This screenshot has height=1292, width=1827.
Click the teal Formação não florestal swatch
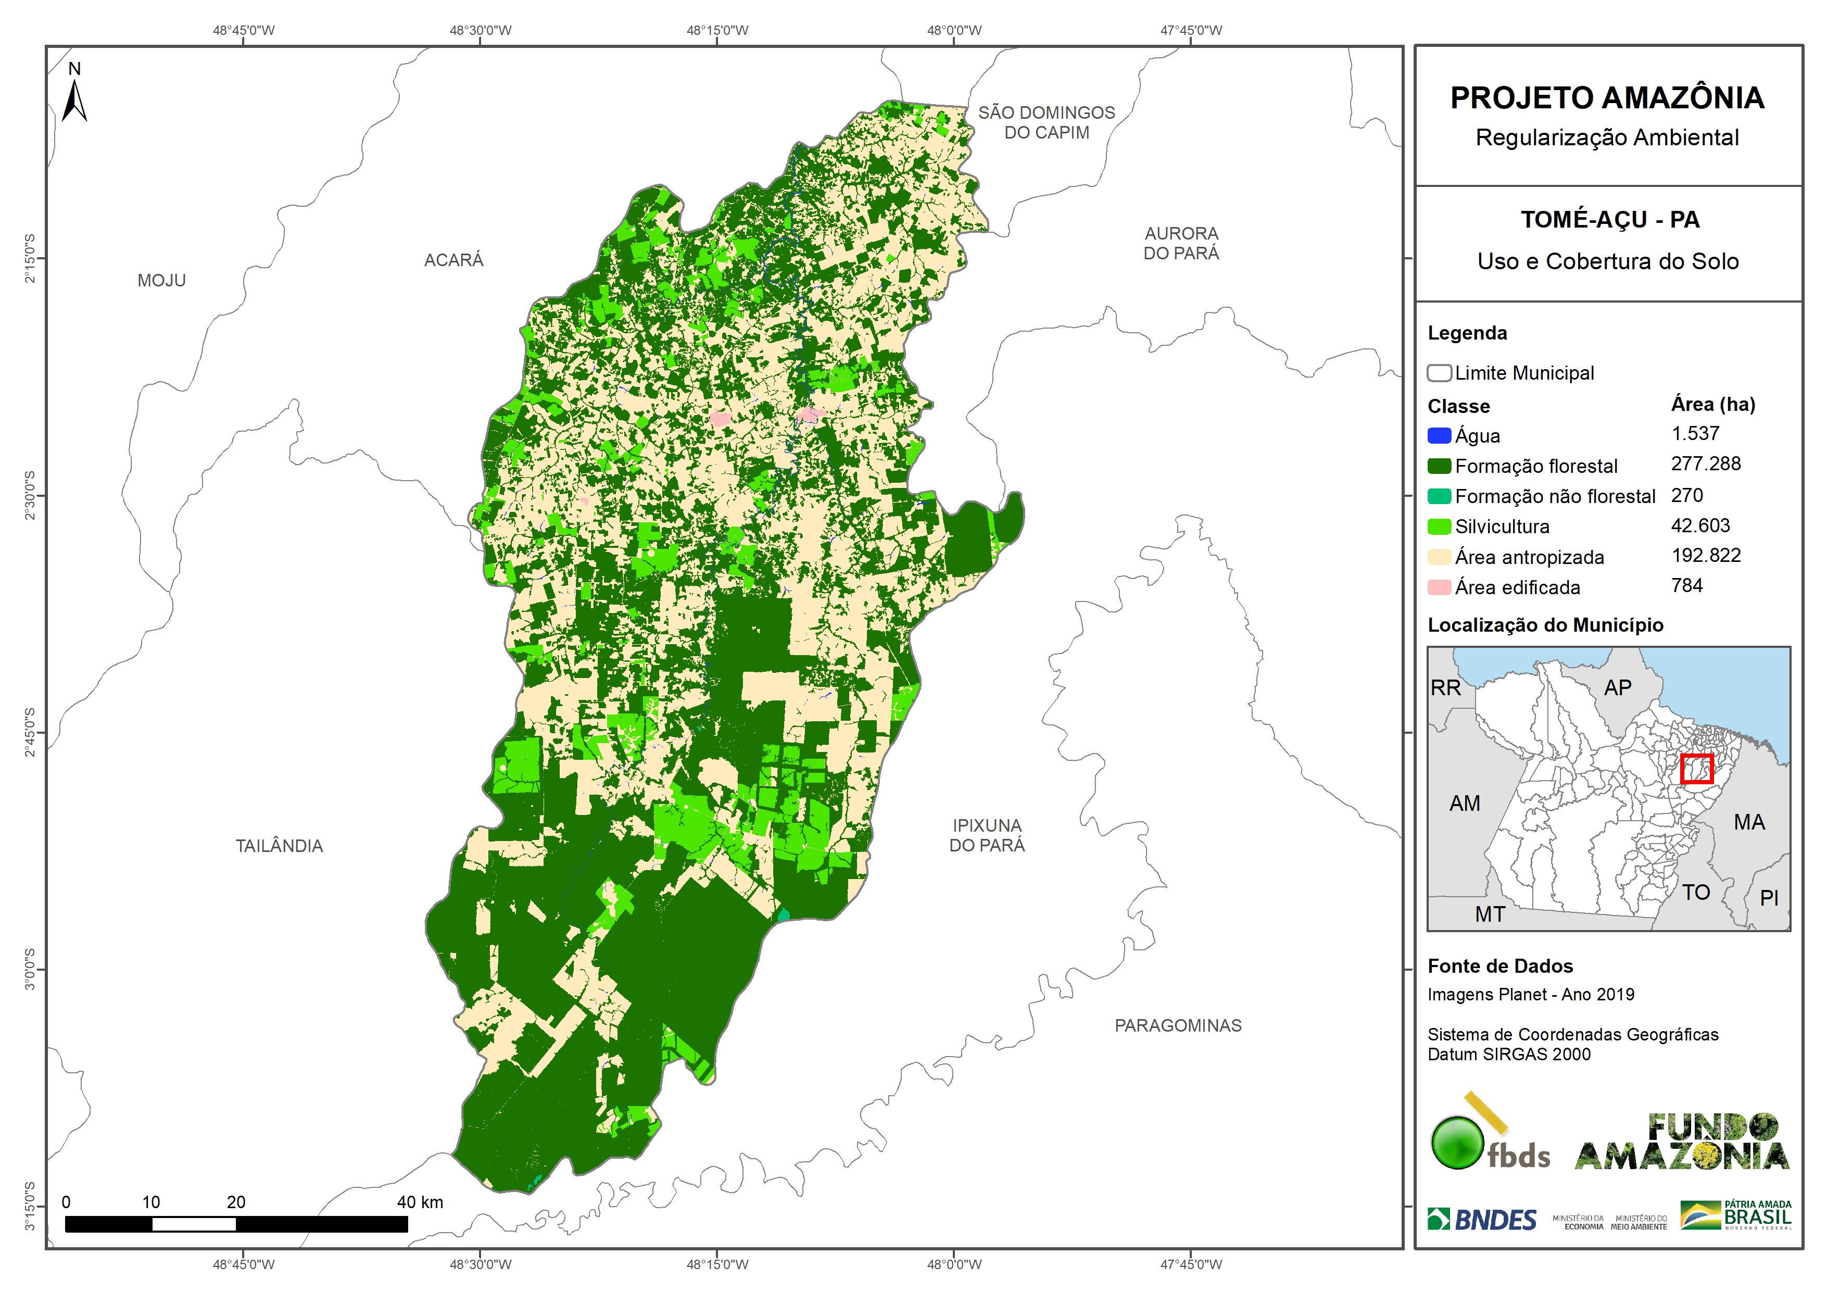click(x=1439, y=496)
